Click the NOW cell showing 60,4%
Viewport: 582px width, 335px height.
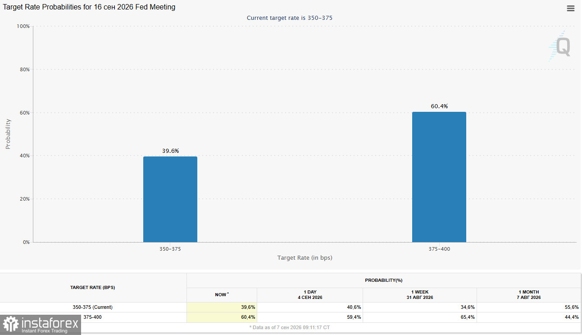(222, 317)
